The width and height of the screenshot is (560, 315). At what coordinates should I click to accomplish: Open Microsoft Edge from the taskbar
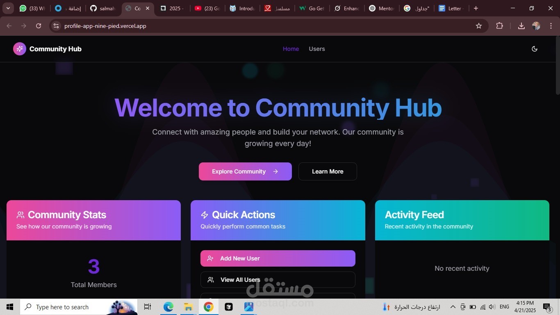click(x=168, y=307)
